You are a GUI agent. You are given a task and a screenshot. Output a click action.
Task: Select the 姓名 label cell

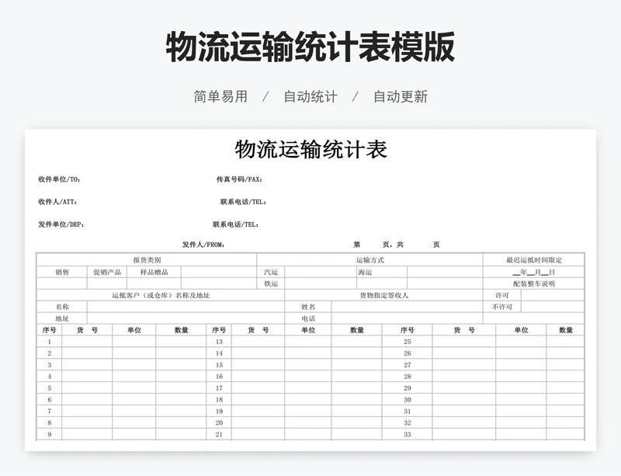308,307
